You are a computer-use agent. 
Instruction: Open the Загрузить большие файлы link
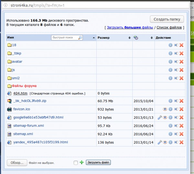point(130,28)
